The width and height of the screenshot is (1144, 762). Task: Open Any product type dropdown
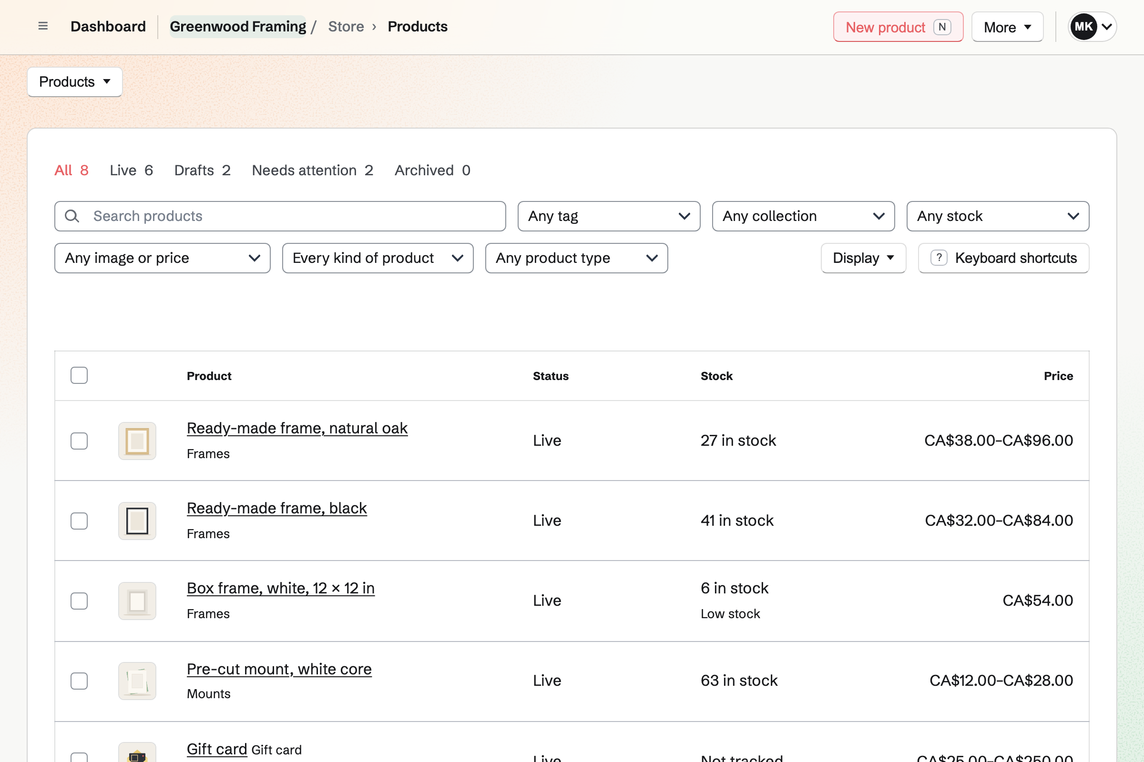[x=576, y=258]
